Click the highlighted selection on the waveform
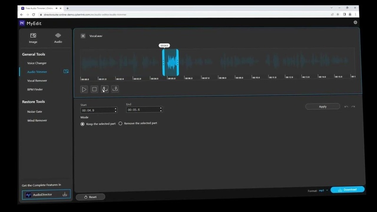The width and height of the screenshot is (377, 212). coord(171,62)
